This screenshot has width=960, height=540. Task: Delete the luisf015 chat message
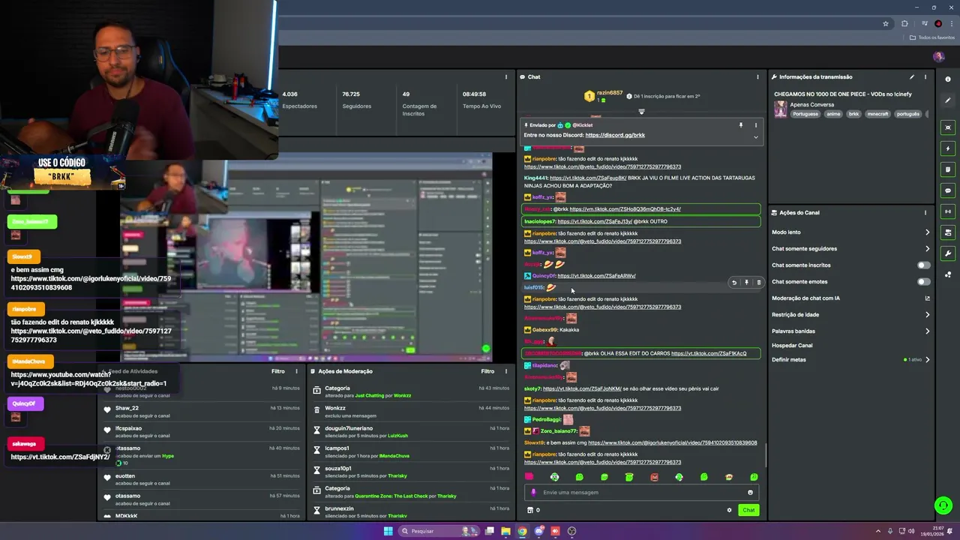[758, 283]
